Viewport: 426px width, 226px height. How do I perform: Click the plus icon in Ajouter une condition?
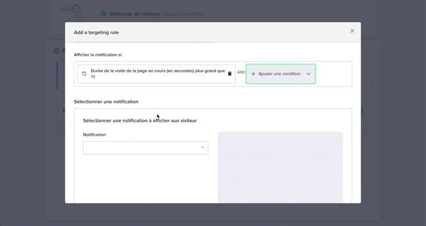tap(253, 74)
